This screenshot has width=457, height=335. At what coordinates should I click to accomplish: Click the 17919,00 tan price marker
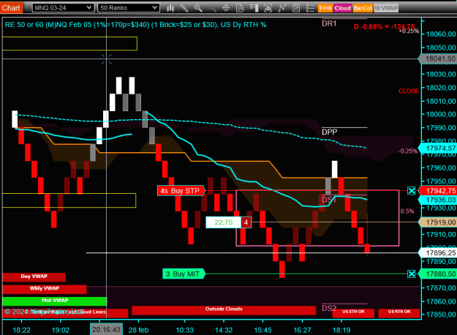point(437,222)
